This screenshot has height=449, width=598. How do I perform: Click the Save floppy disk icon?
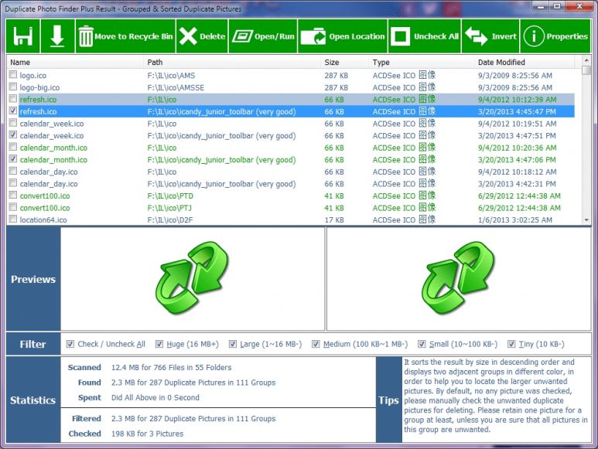[x=23, y=36]
